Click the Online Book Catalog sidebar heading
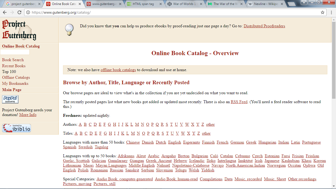The image size is (336, 189). tap(21, 46)
